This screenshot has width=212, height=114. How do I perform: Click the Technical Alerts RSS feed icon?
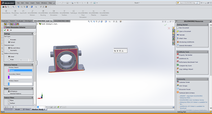[x=178, y=92]
